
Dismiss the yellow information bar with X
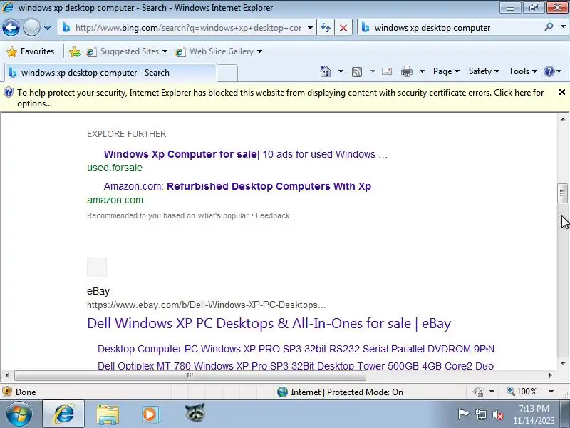(561, 93)
